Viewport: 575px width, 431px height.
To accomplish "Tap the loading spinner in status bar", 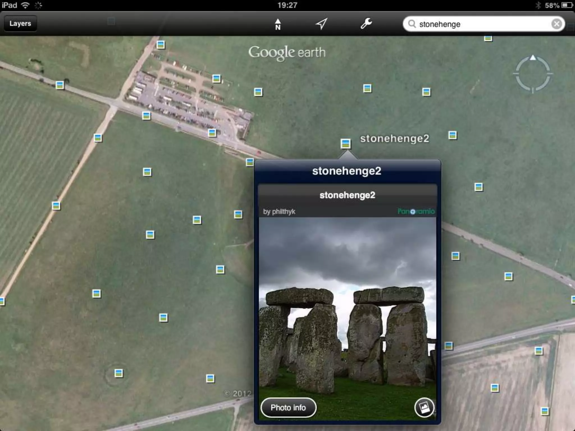I will point(38,5).
